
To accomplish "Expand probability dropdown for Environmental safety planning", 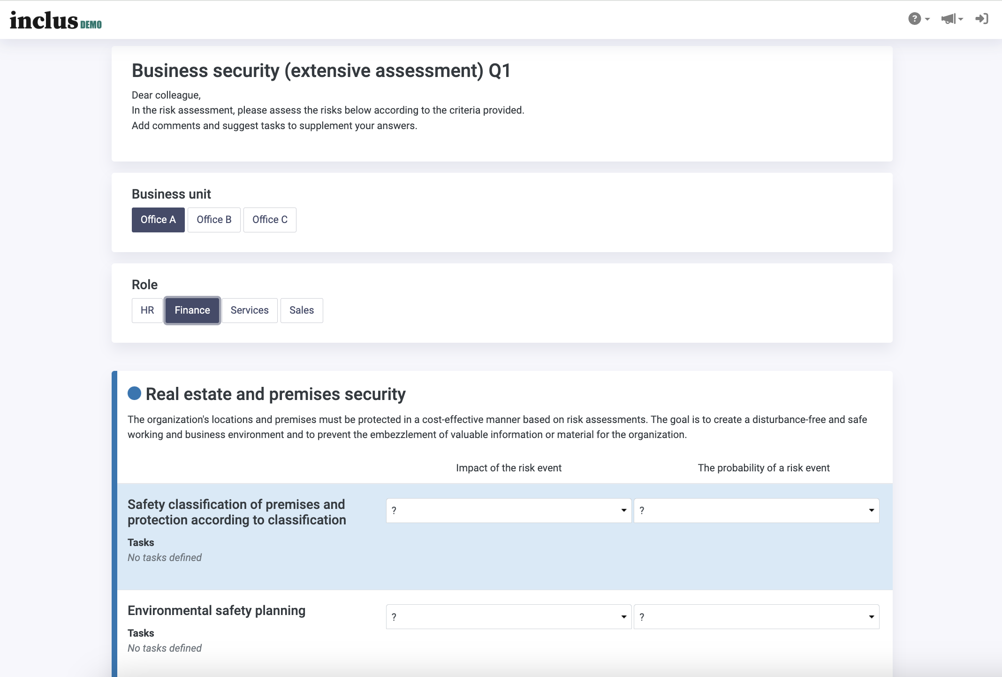I will point(756,617).
